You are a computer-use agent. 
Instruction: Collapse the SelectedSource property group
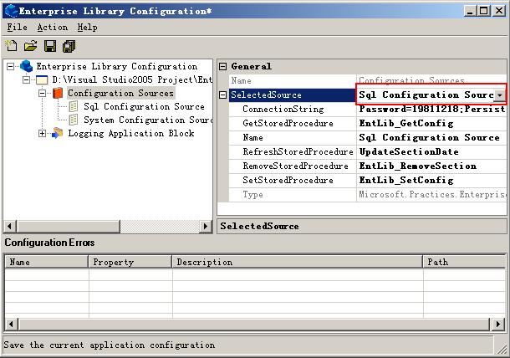tap(223, 95)
